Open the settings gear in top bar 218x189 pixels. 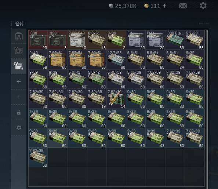[203, 6]
